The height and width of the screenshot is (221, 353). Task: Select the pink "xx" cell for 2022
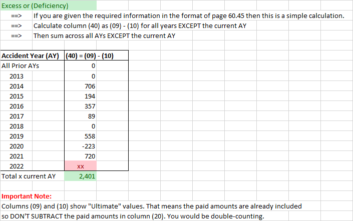[80, 166]
